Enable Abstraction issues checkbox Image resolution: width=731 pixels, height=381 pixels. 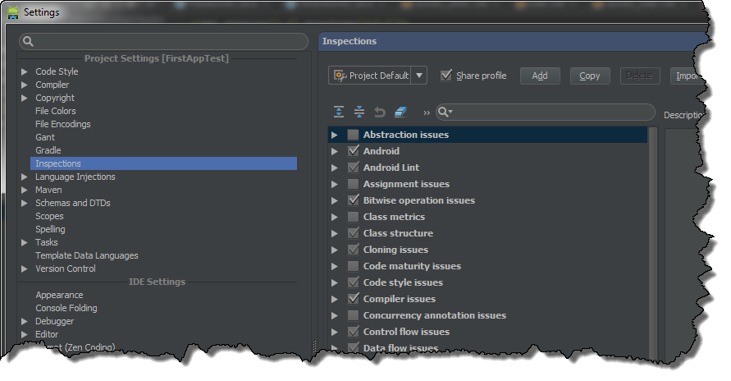point(353,135)
